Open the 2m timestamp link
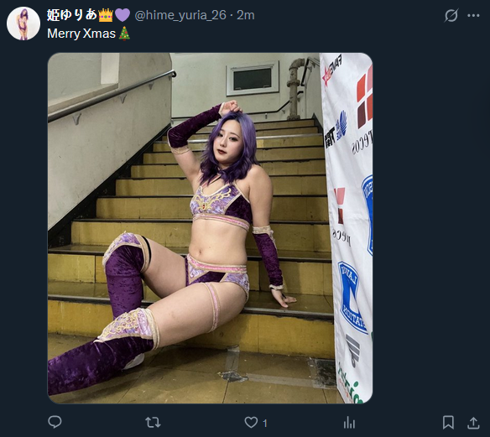The image size is (490, 437). 246,15
